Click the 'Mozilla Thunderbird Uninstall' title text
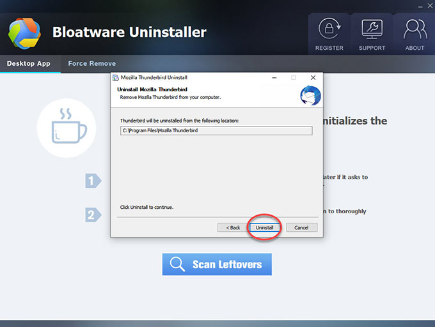 click(154, 77)
